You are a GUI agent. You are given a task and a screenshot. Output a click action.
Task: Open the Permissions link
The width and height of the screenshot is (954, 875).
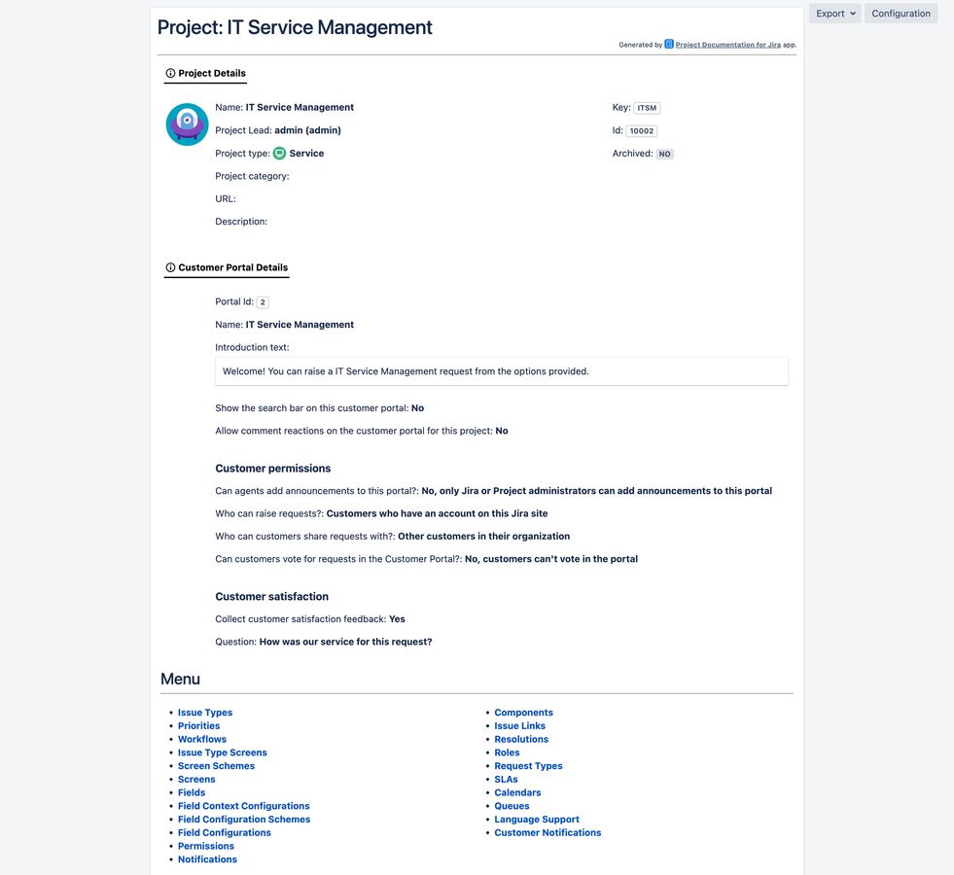point(205,847)
